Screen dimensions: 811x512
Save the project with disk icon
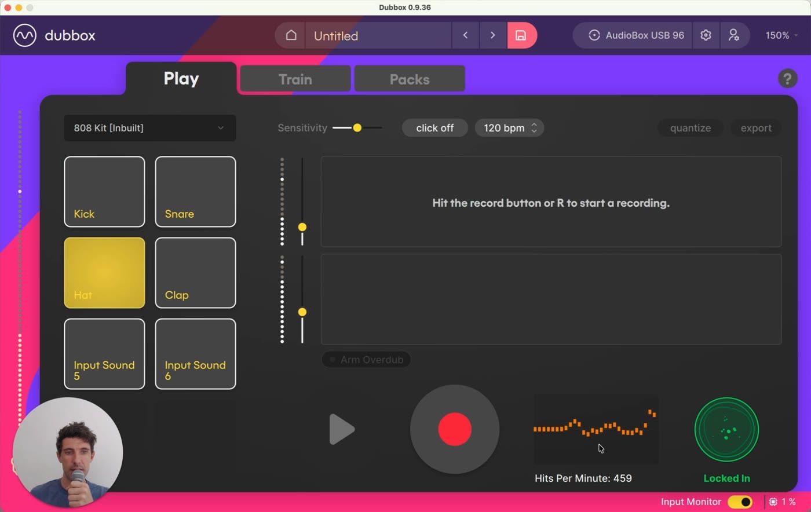pos(521,35)
